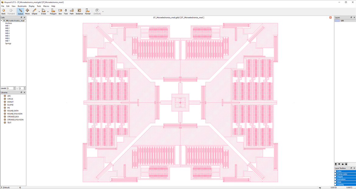Close the layout tab with the red X
The image size is (356, 189).
pyautogui.click(x=330, y=17)
